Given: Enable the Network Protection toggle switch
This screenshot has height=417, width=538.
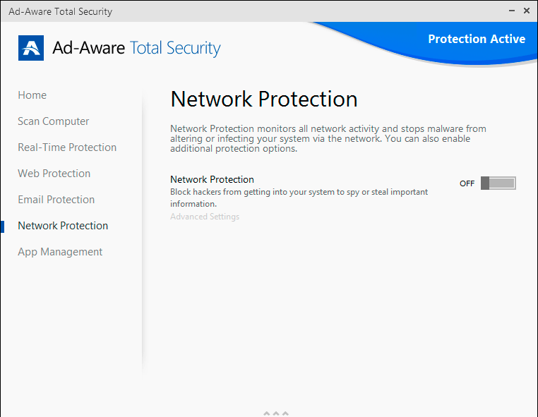Looking at the screenshot, I should point(498,183).
